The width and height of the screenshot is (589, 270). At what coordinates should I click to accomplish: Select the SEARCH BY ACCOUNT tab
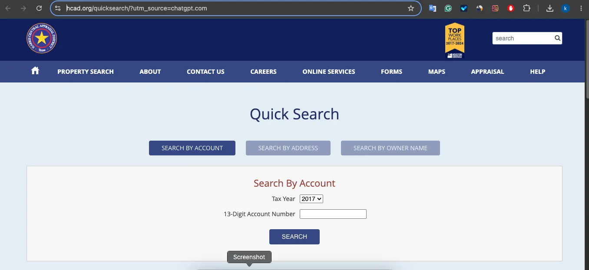pyautogui.click(x=192, y=148)
